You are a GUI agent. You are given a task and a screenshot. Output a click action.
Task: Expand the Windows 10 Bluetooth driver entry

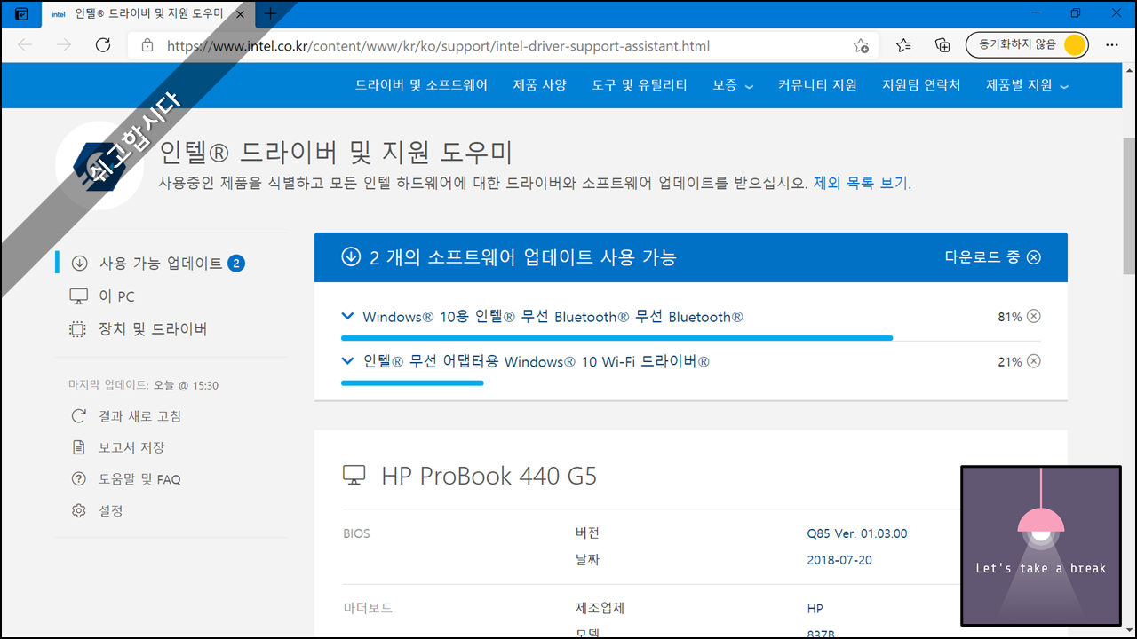[347, 316]
